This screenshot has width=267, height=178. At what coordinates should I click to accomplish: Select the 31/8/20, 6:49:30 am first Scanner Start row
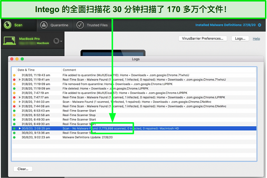coord(134,119)
